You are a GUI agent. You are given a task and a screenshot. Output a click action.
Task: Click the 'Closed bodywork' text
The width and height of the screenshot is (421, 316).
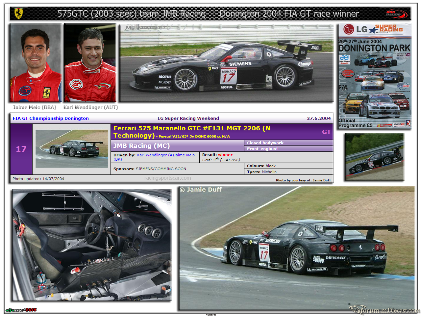tap(265, 143)
